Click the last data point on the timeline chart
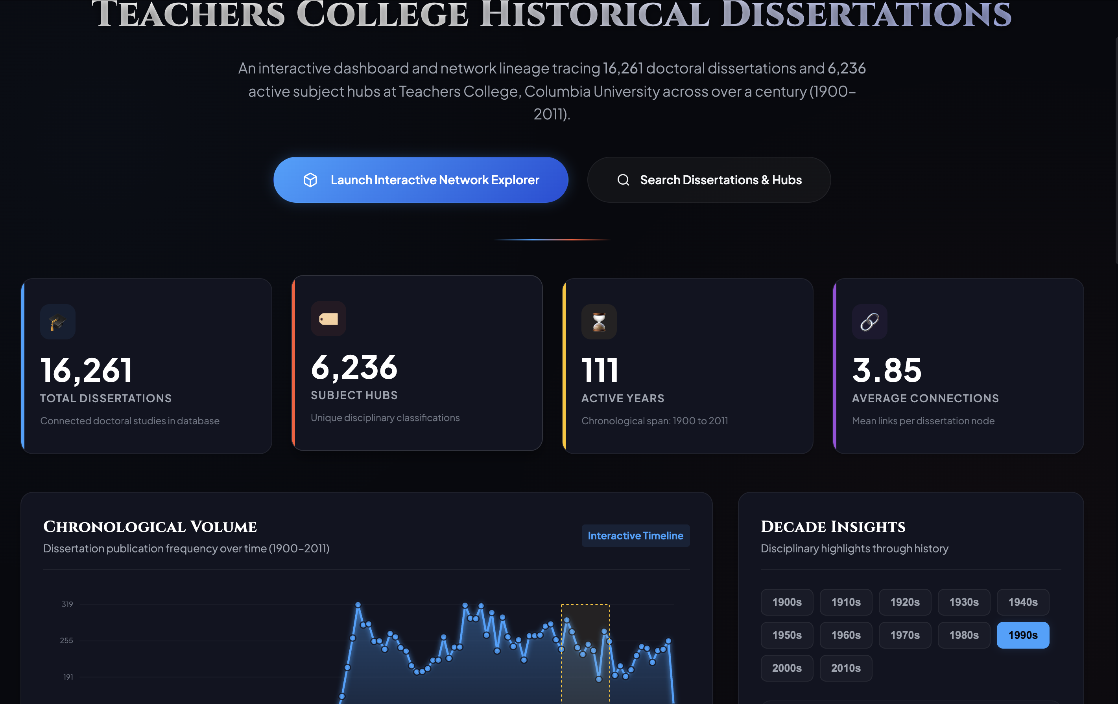The height and width of the screenshot is (704, 1118). click(669, 641)
